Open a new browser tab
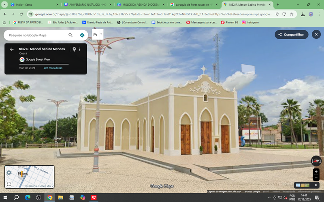The height and width of the screenshot is (202, 324). click(278, 4)
